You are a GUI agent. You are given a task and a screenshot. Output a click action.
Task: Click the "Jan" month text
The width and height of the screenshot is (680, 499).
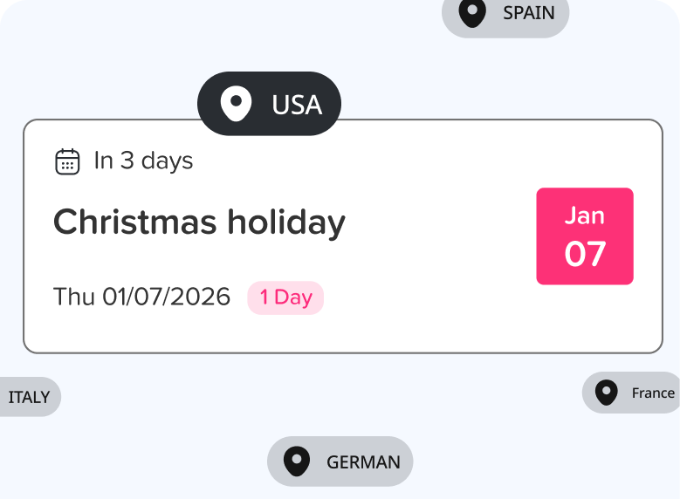click(584, 215)
